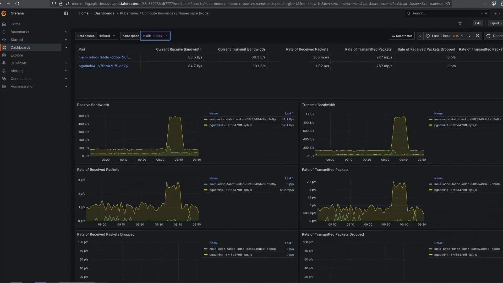Bookmark this page with the URL bar star
Viewport: 503px width, 283px height.
click(x=448, y=4)
